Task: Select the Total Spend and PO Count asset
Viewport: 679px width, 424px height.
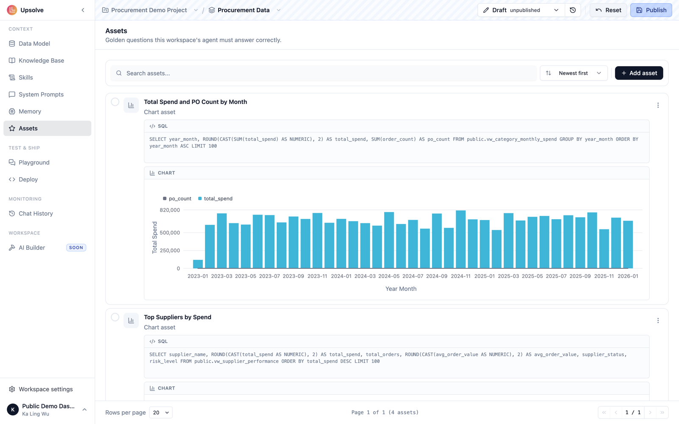Action: point(115,102)
